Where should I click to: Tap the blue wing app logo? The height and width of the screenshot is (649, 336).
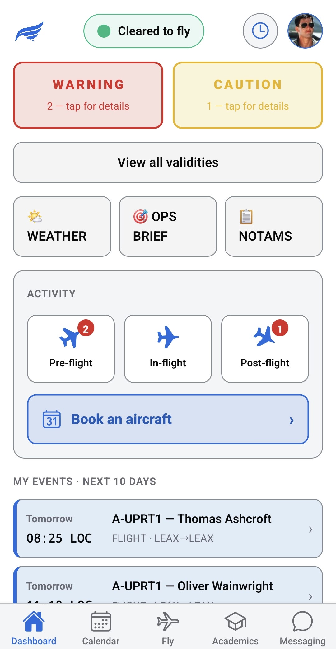(x=29, y=31)
